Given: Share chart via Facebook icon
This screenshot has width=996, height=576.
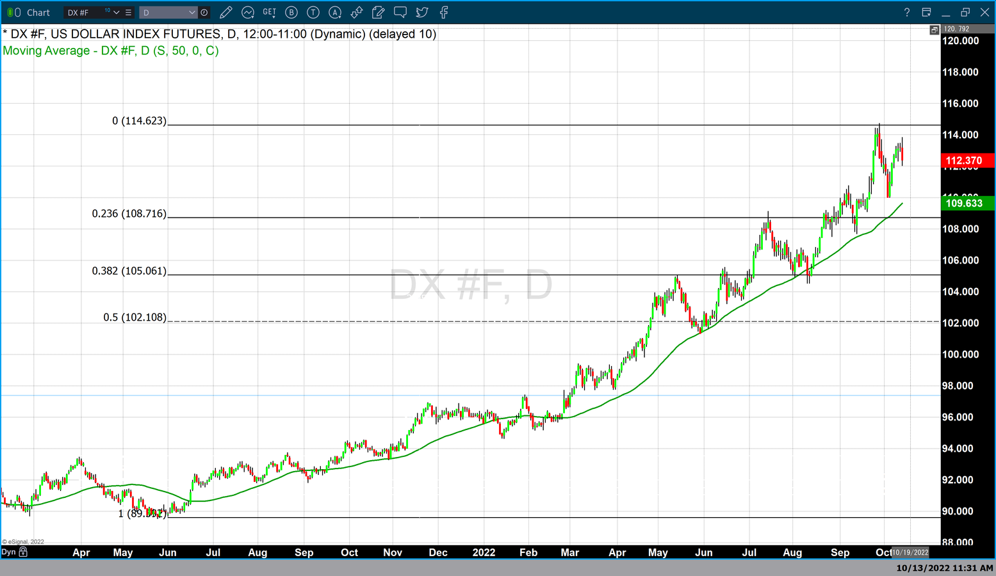Looking at the screenshot, I should pyautogui.click(x=444, y=12).
